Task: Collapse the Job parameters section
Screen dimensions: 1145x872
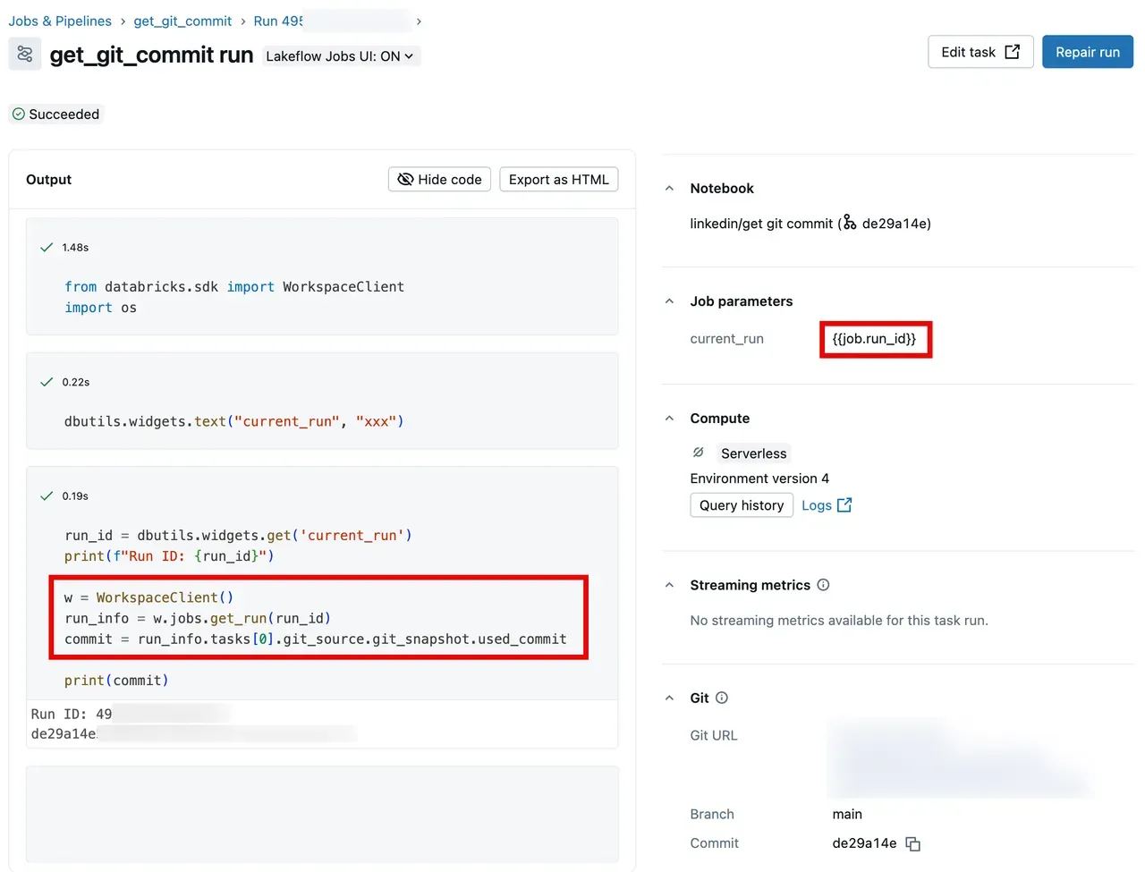Action: coord(669,301)
